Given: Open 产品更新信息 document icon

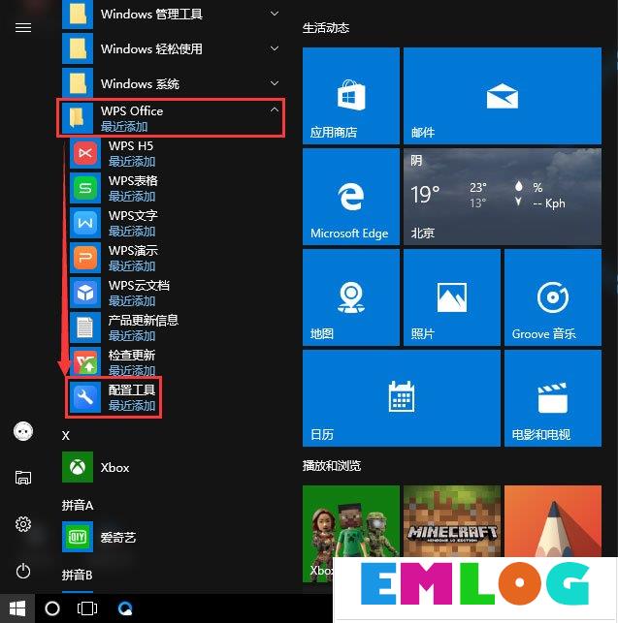Looking at the screenshot, I should (85, 327).
